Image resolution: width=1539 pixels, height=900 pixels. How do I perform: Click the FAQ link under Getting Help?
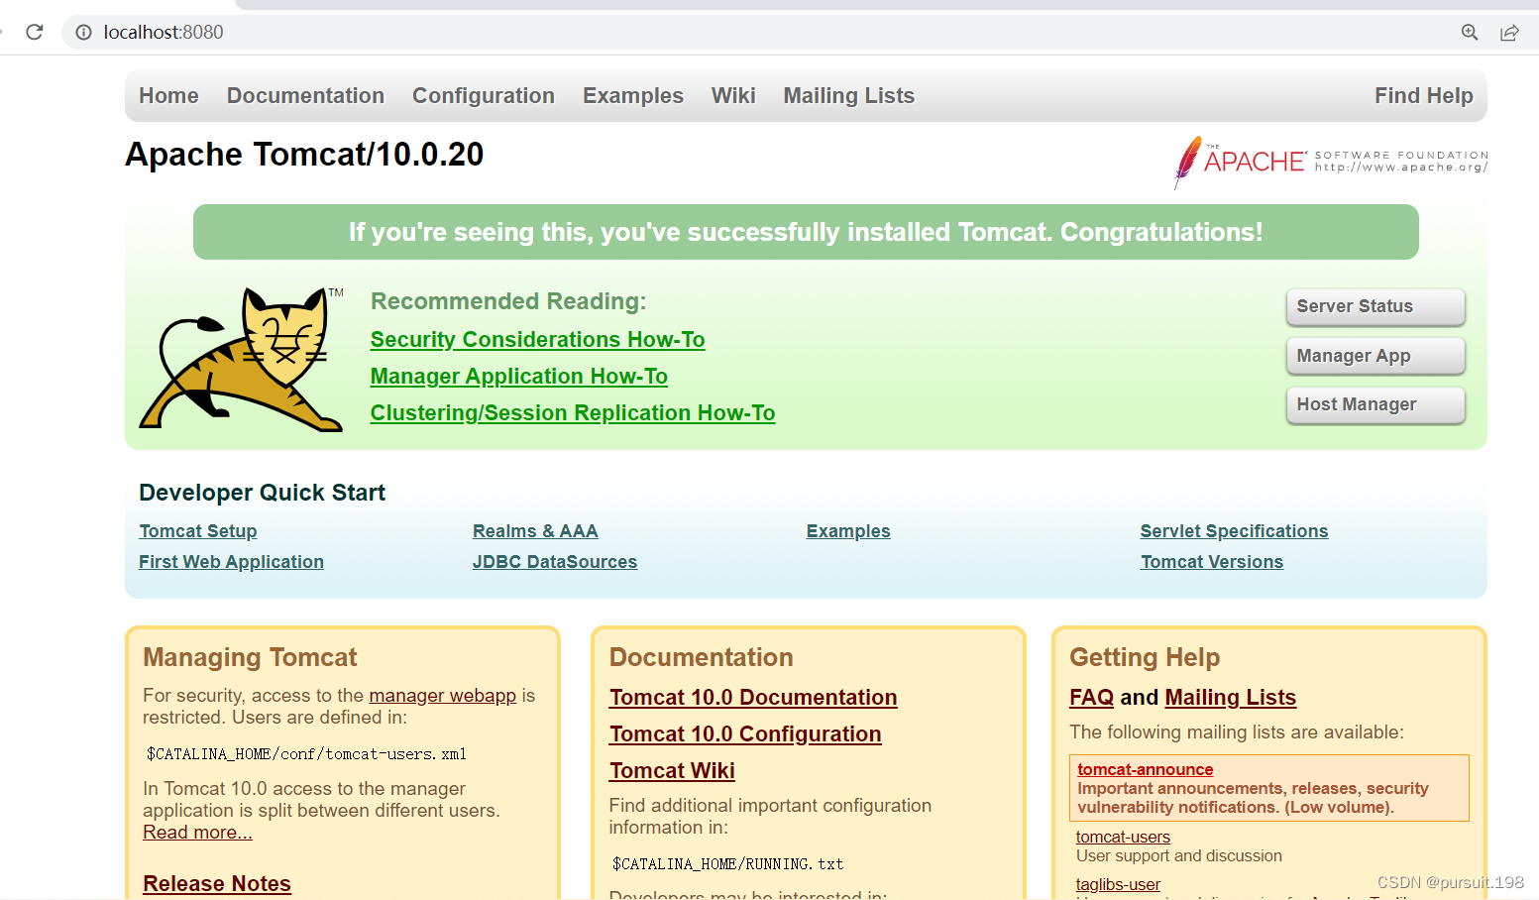tap(1092, 698)
